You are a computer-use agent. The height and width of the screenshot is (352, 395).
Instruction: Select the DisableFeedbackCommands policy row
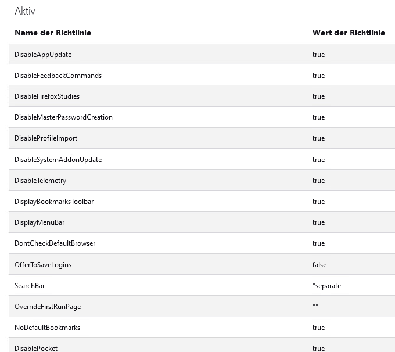tap(58, 76)
